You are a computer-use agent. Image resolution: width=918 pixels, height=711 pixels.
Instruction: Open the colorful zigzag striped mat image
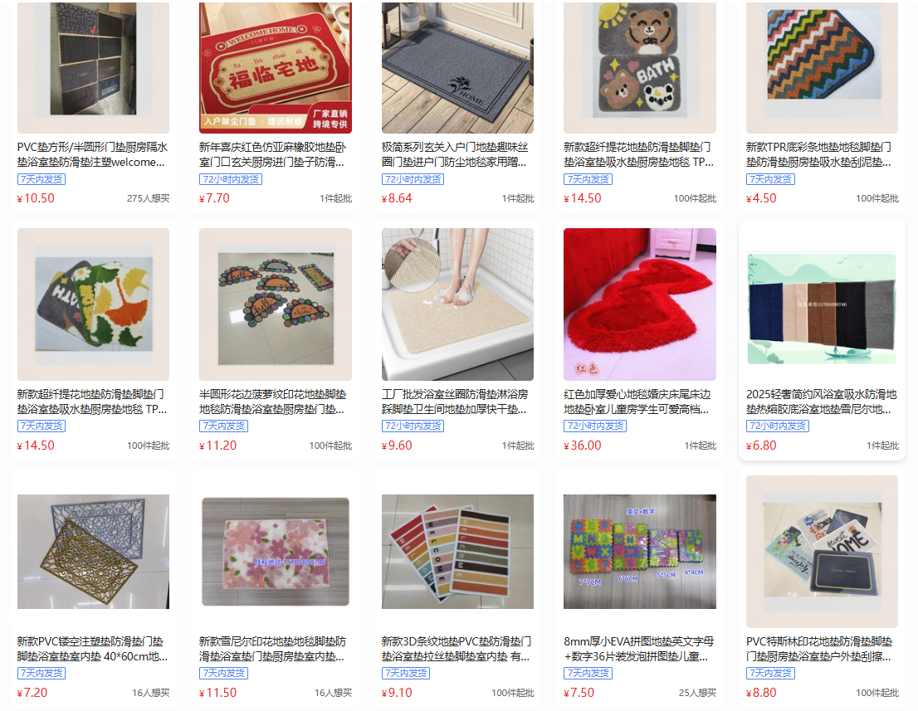click(x=822, y=67)
